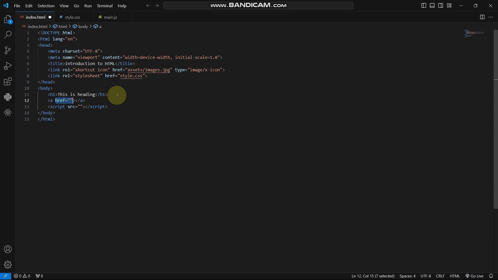Open the Explorer view in activity bar
Screen dimensions: 498x280
(8, 19)
